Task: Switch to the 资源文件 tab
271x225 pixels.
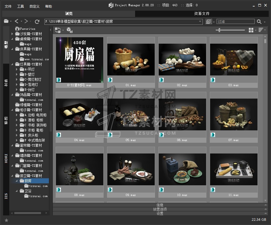Action: point(202,14)
